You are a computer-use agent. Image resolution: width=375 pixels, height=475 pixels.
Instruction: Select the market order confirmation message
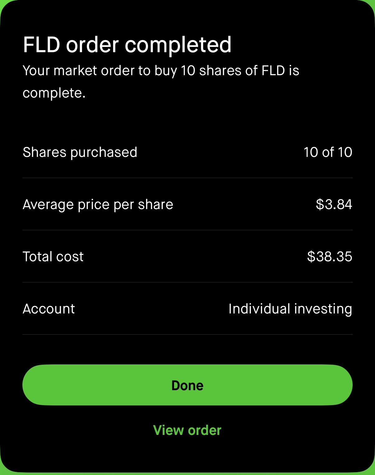point(161,81)
